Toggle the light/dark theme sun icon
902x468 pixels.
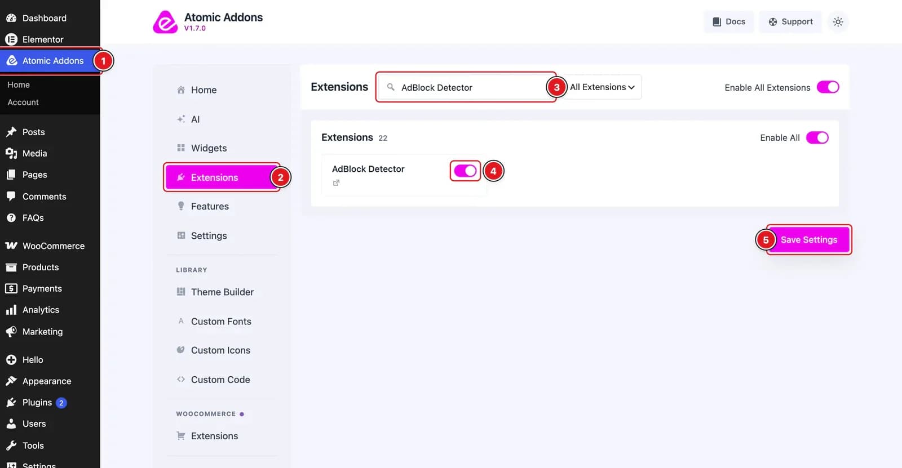click(838, 22)
